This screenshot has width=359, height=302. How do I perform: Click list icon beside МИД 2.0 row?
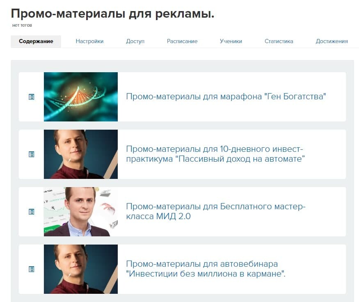tap(31, 212)
